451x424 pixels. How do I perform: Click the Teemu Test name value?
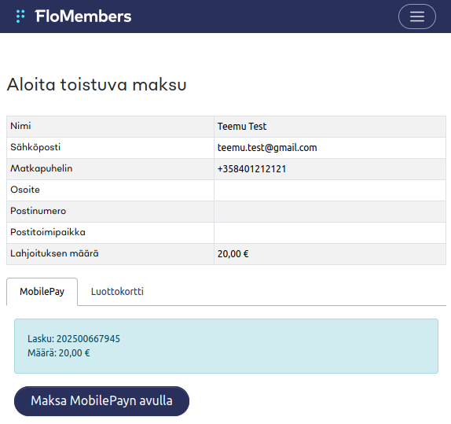242,127
